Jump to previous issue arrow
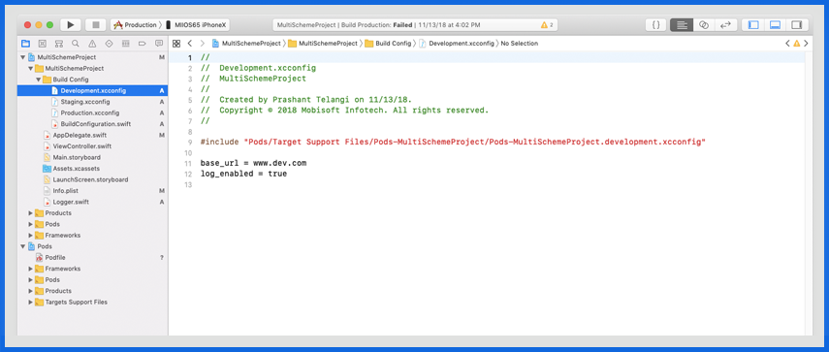 click(x=787, y=44)
